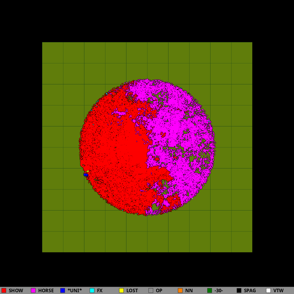Click the SPAG legend label
Viewport: 294px width, 294px height.
tap(250, 290)
